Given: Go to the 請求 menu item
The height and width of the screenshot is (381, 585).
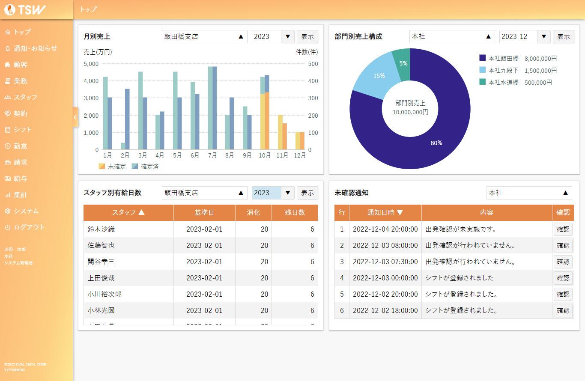Looking at the screenshot, I should pos(20,162).
